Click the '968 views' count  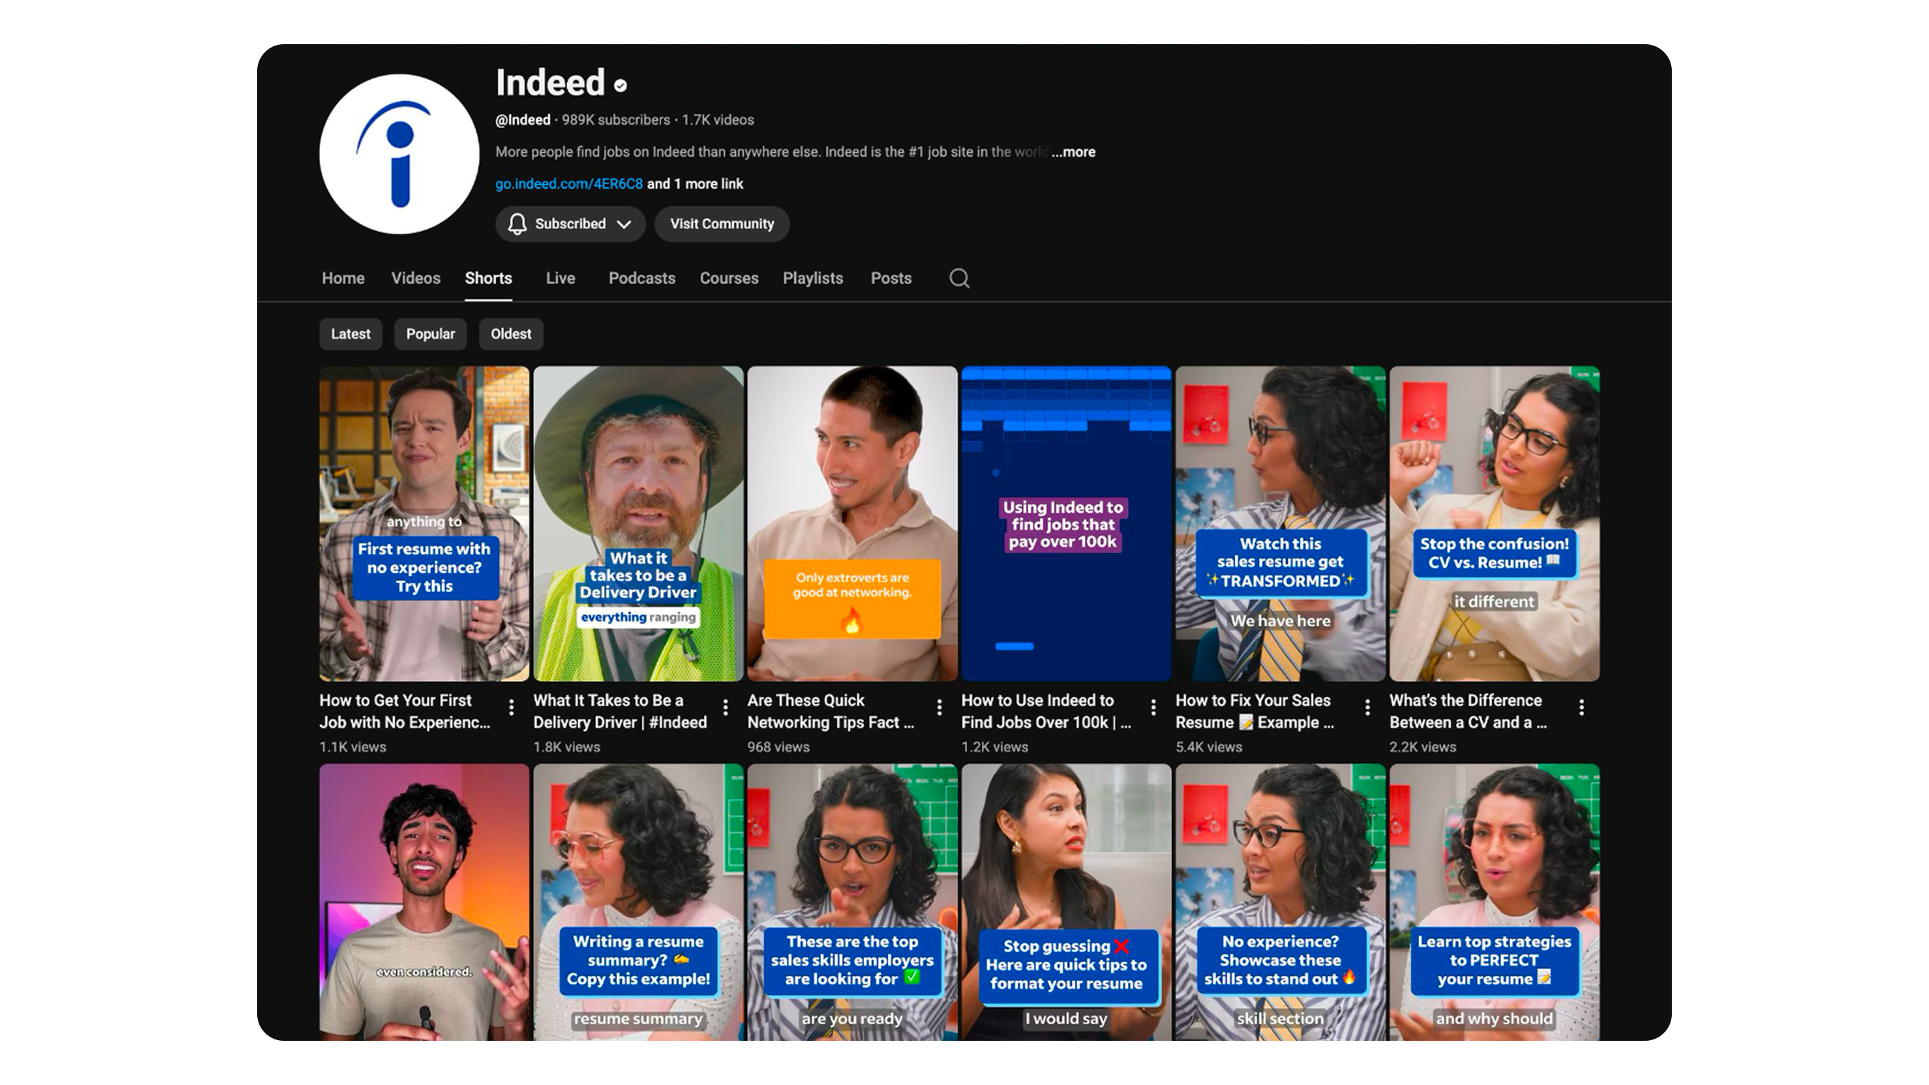tap(778, 747)
